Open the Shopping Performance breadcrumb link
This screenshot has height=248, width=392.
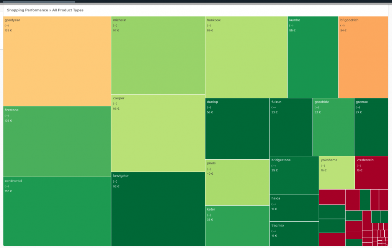(x=27, y=10)
